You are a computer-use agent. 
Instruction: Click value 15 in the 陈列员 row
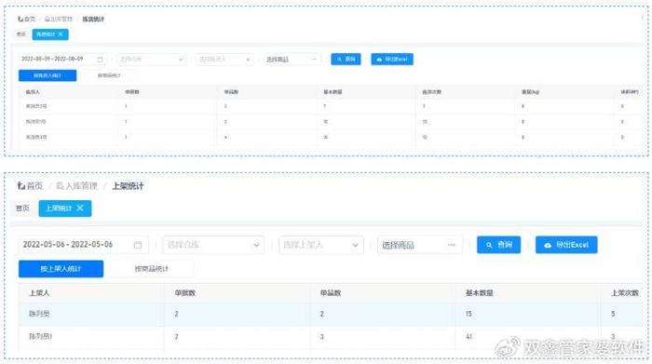click(469, 314)
